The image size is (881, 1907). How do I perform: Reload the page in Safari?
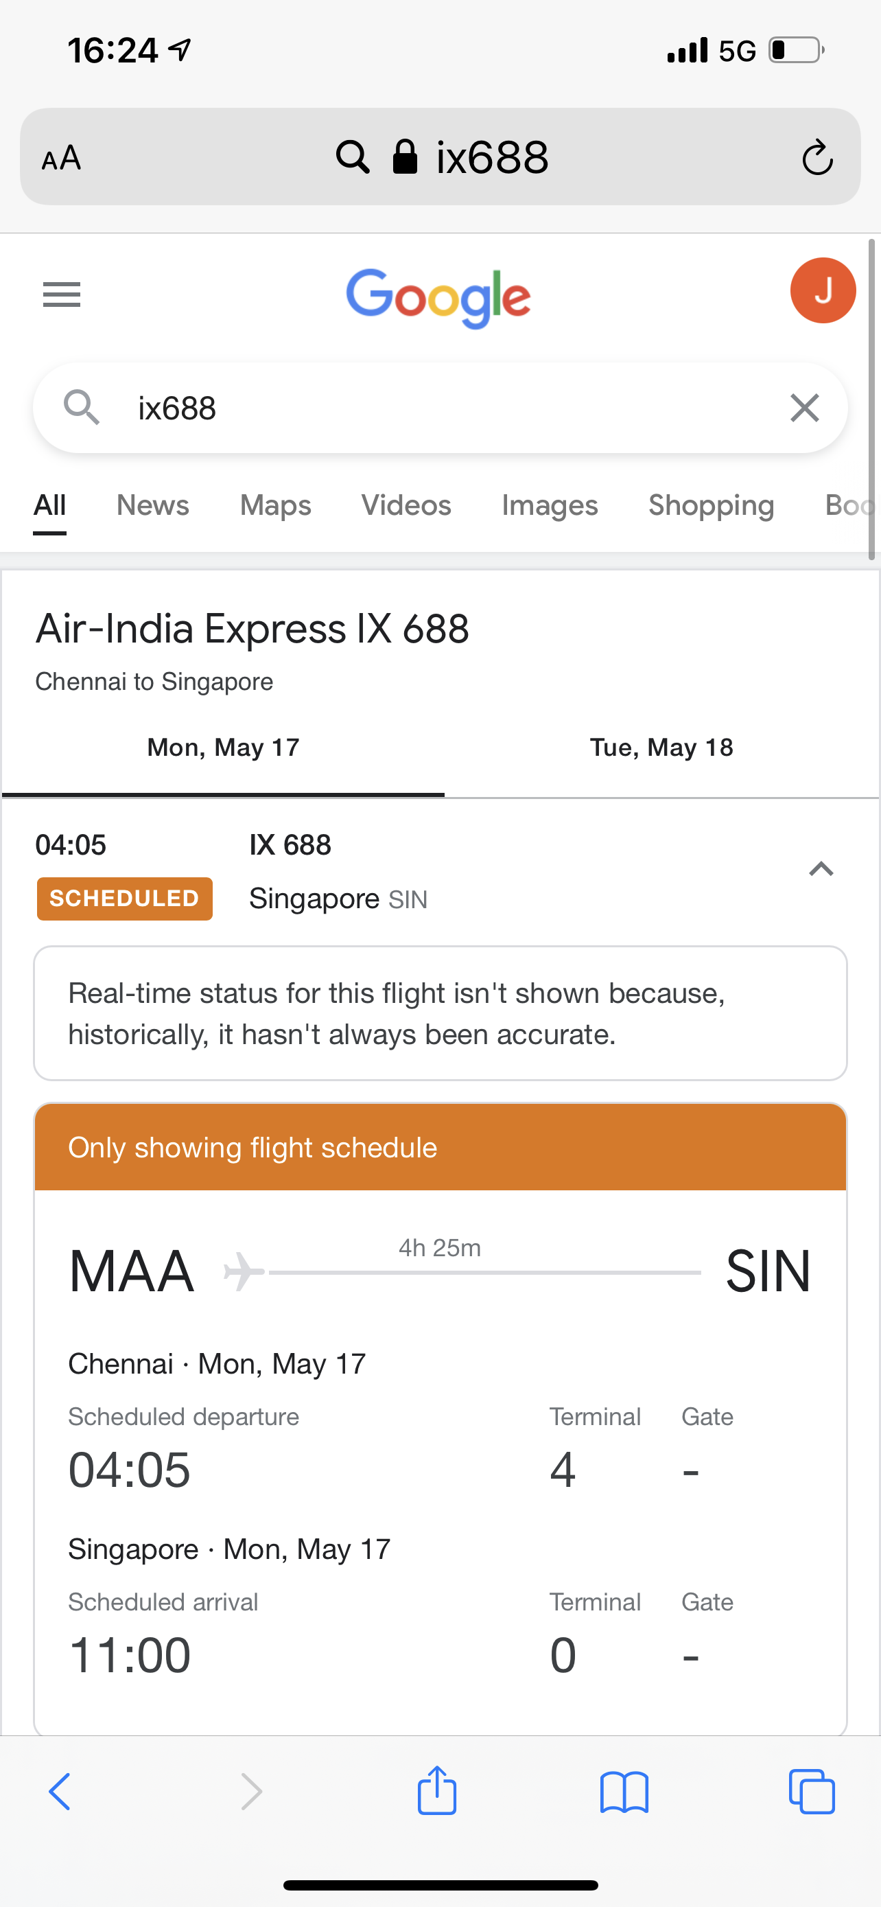pyautogui.click(x=817, y=157)
